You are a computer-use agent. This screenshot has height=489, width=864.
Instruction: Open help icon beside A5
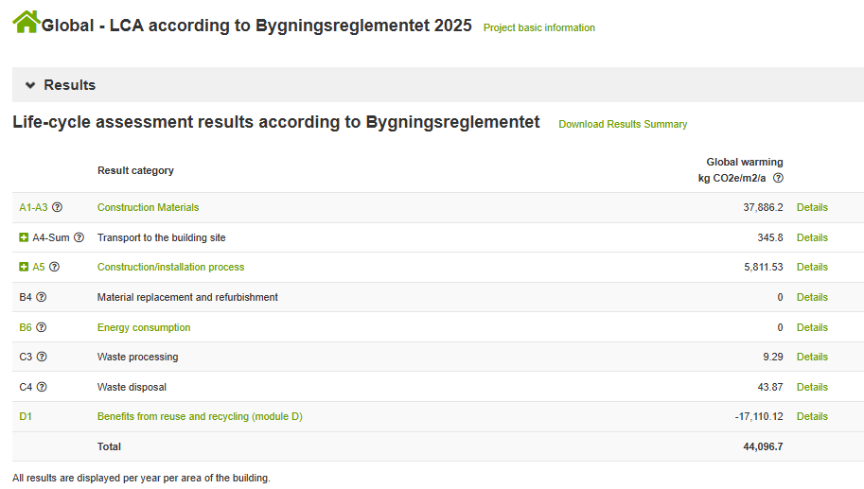[54, 267]
